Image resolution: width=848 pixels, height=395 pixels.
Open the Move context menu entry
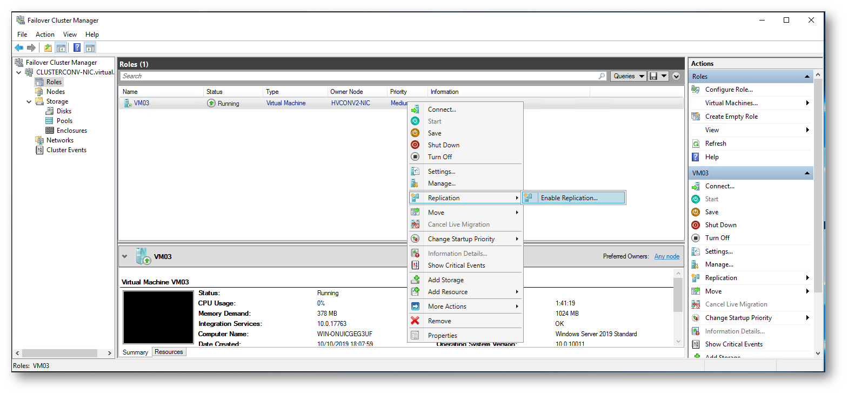(x=465, y=213)
